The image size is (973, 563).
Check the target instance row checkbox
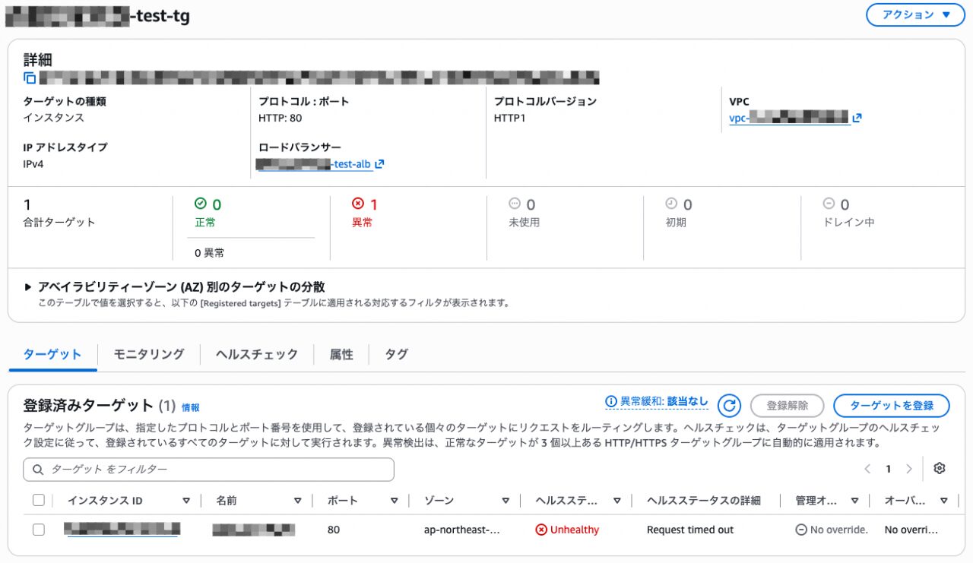(x=39, y=530)
